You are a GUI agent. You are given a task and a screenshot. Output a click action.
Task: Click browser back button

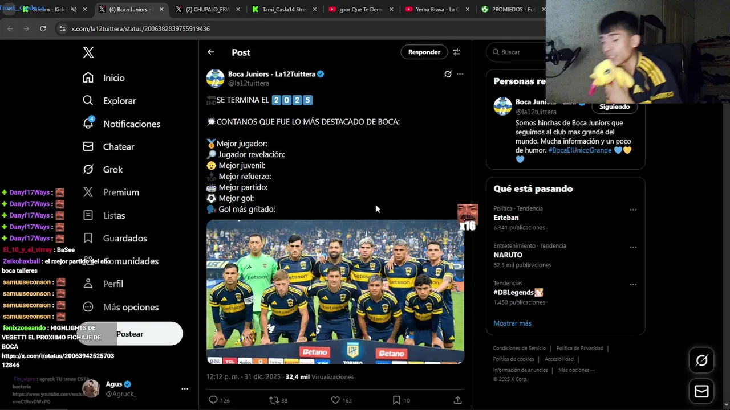(10, 28)
